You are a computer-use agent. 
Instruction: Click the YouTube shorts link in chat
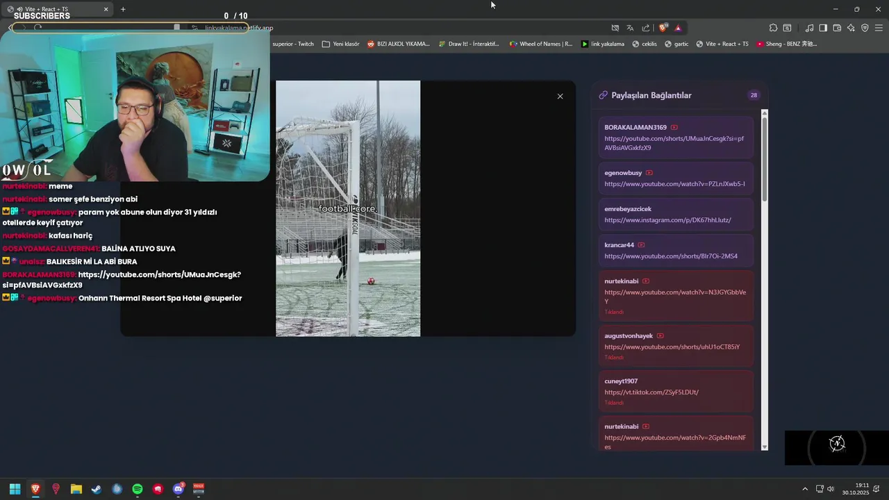[x=122, y=280]
